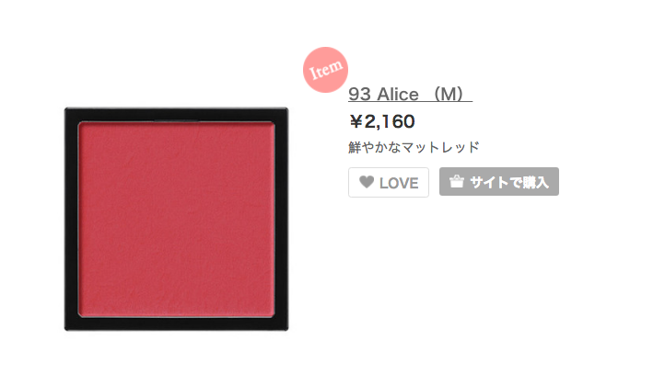
Task: Select the red eyeshadow color pan
Action: pyautogui.click(x=177, y=219)
